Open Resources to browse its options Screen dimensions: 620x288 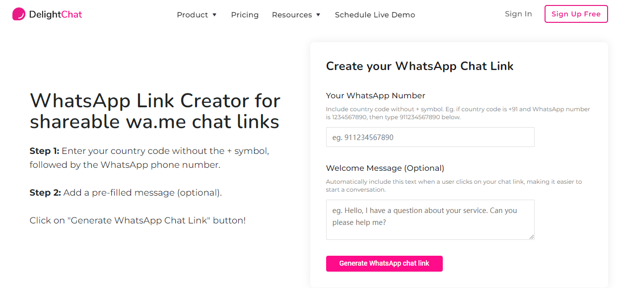click(x=292, y=15)
